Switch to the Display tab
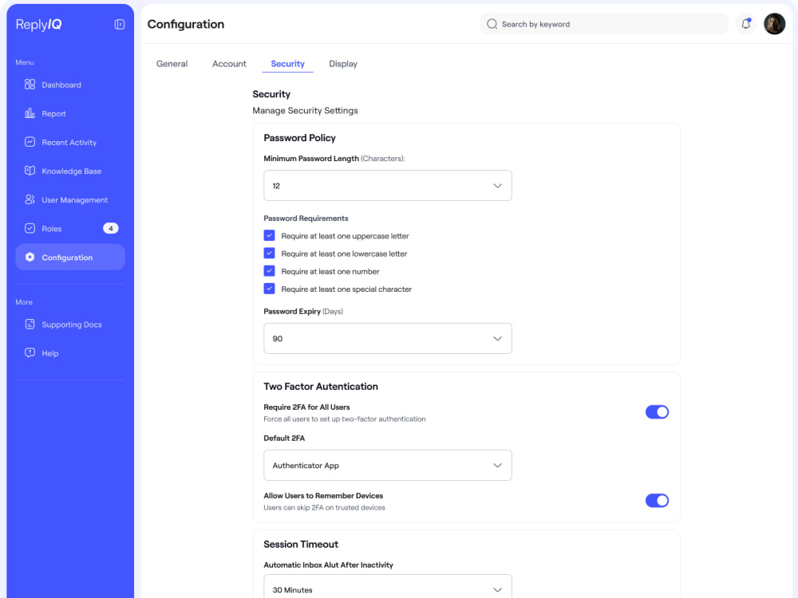The image size is (798, 598). pyautogui.click(x=343, y=64)
